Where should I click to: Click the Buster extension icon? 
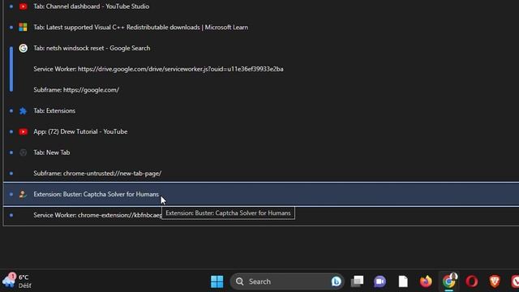23,195
